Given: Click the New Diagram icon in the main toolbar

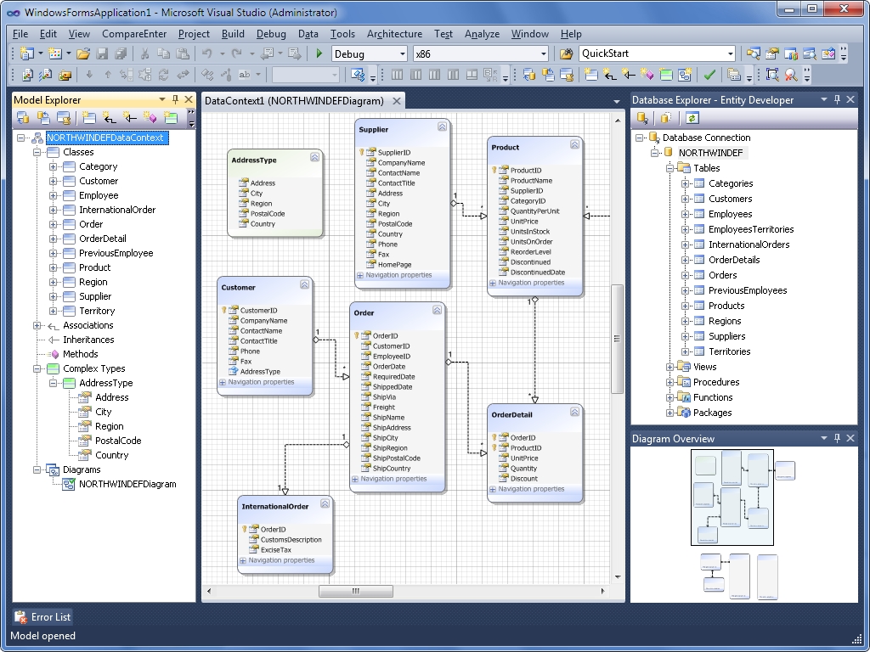Looking at the screenshot, I should [685, 75].
